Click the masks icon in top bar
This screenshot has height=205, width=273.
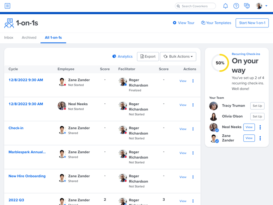pyautogui.click(x=247, y=6)
